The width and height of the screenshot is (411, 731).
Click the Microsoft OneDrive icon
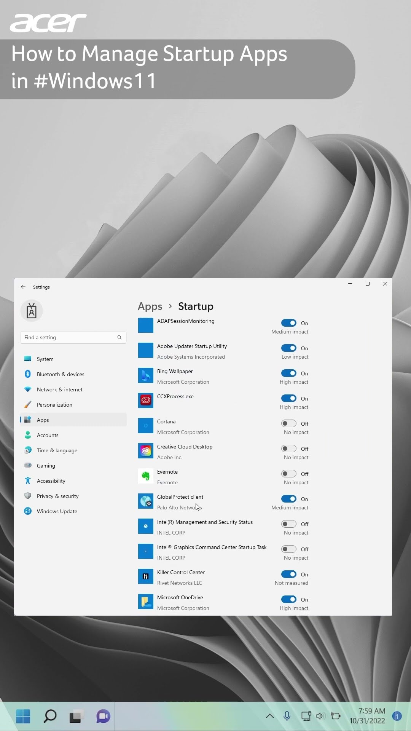145,602
